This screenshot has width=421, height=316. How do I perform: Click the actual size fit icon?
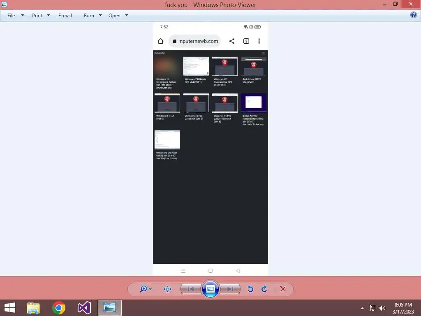(168, 289)
